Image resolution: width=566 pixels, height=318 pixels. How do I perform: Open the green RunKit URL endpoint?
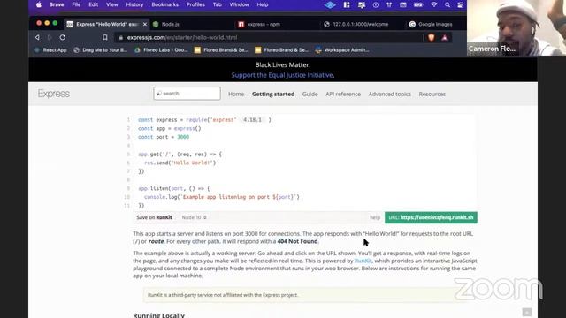click(x=431, y=217)
